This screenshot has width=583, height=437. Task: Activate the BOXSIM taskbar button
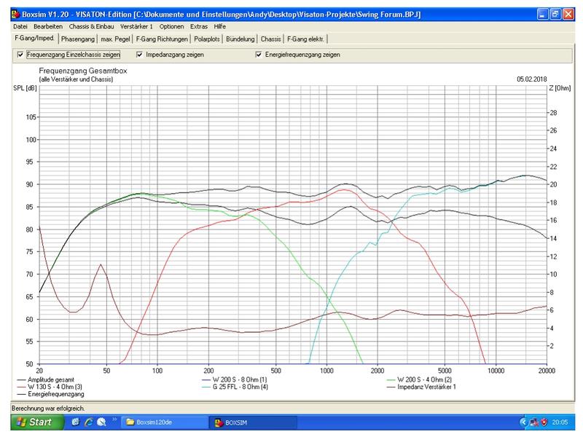click(x=250, y=422)
